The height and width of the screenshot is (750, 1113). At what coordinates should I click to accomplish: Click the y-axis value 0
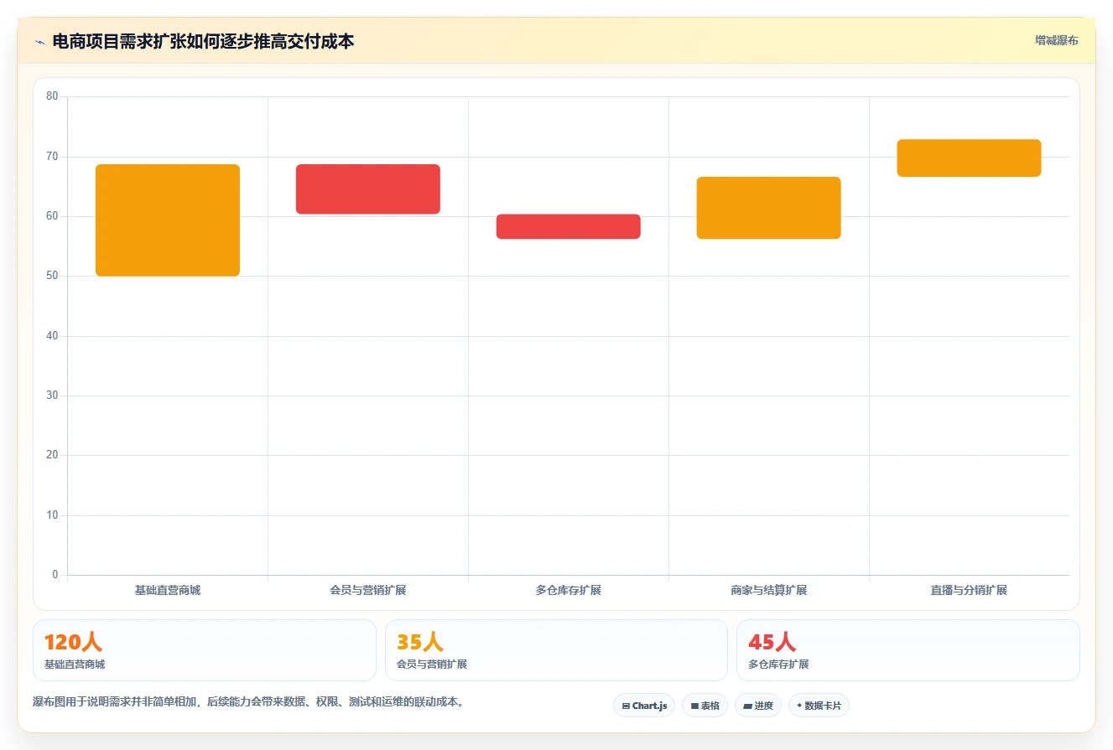55,575
